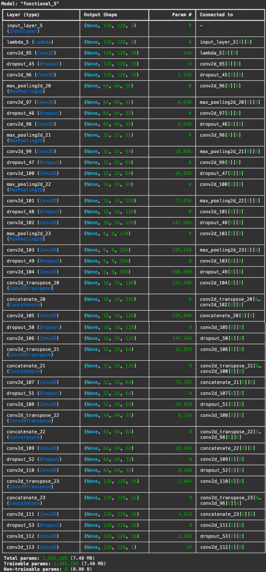This screenshot has width=266, height=572.
Task: Click param count 2,064 for conv2d_transpose_23
Action: pyautogui.click(x=185, y=481)
